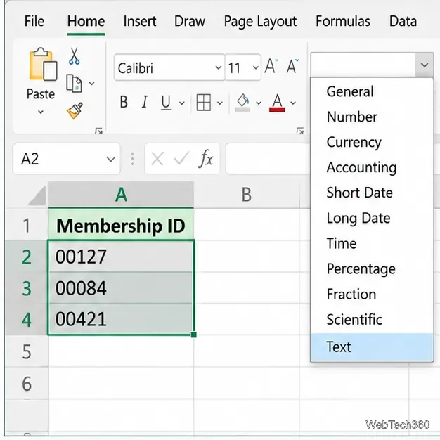Collapse the Number Format dropdown arrow
This screenshot has height=440, width=440.
pyautogui.click(x=425, y=65)
